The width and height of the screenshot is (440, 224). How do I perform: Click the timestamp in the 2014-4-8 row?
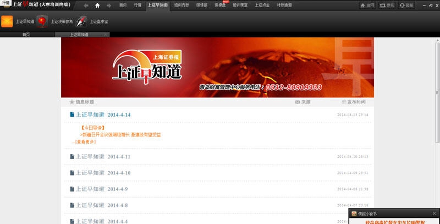[353, 205]
